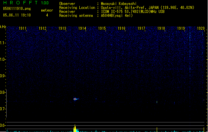Click the 'Receiving antenna' label
The image size is (208, 132).
pos(76,16)
